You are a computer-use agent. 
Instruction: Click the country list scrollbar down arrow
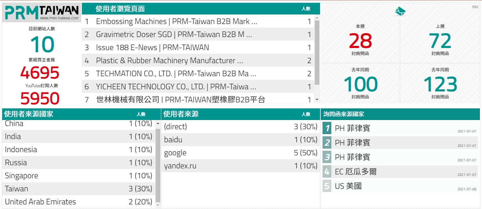point(158,205)
